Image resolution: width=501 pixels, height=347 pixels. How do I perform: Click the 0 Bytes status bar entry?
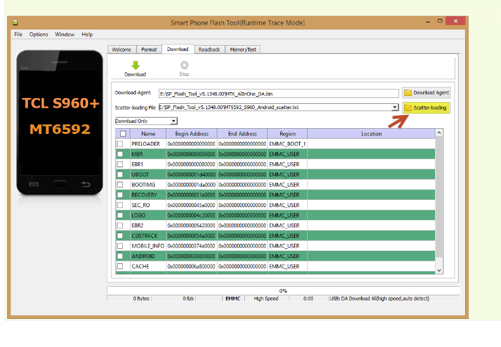[141, 299]
